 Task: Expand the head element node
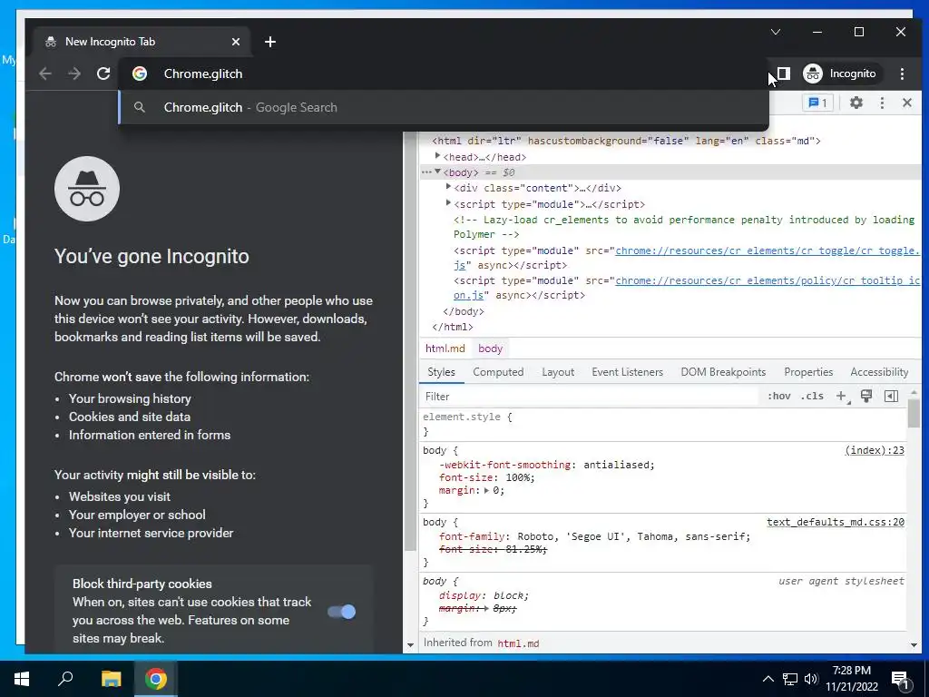[x=437, y=156]
